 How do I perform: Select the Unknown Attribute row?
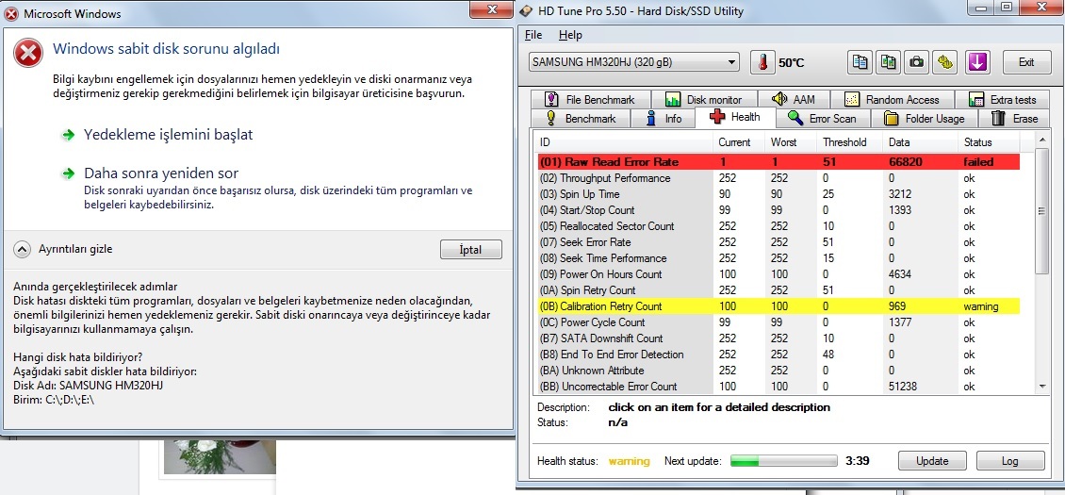tap(778, 371)
